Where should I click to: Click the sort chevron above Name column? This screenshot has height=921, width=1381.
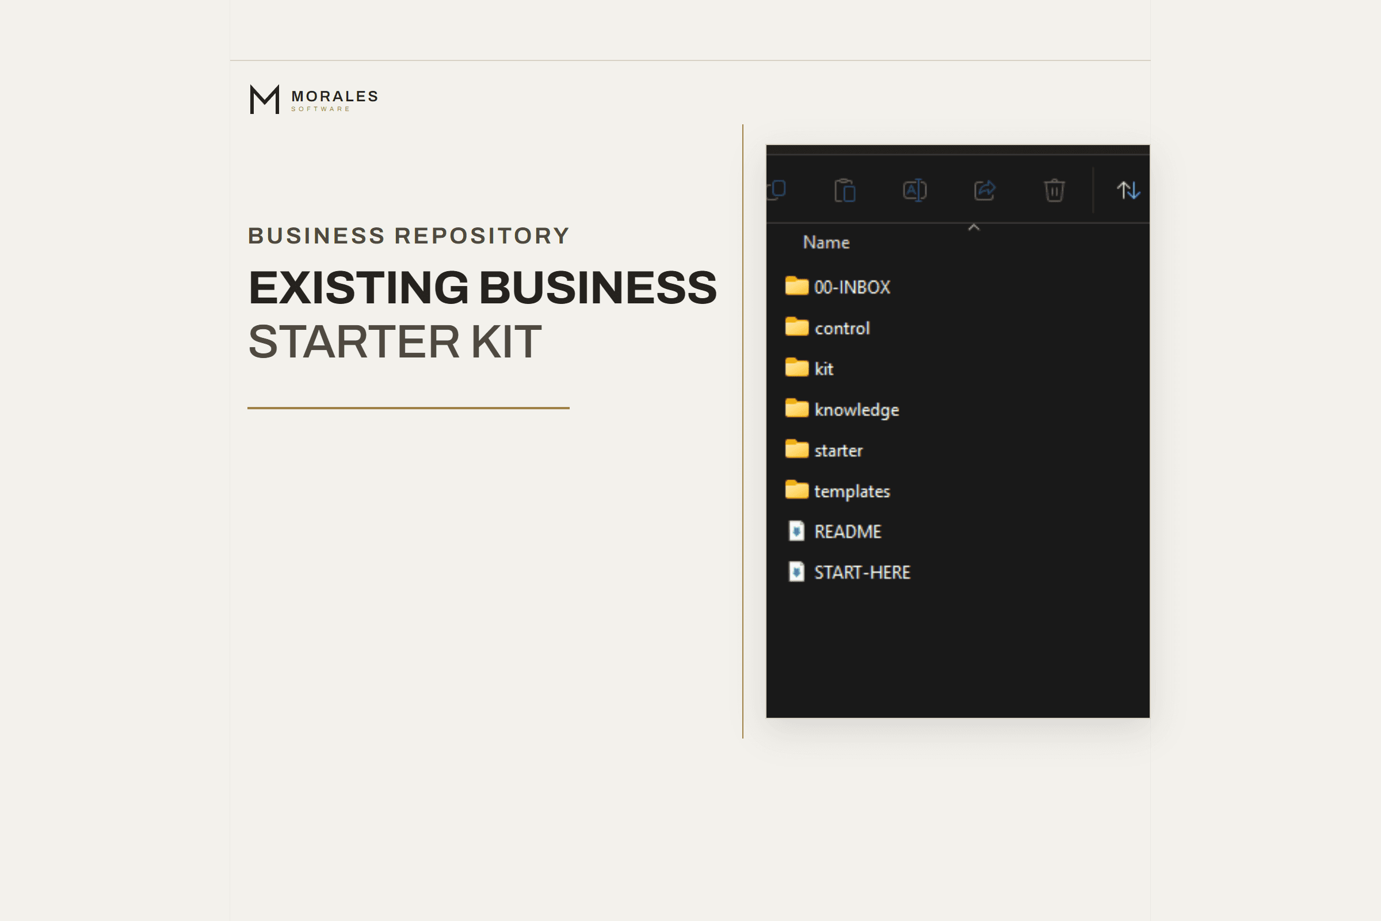click(974, 228)
